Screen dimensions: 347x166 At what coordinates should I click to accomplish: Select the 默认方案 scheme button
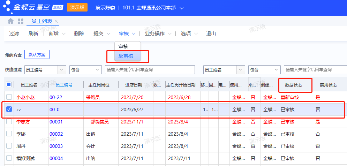click(x=37, y=55)
